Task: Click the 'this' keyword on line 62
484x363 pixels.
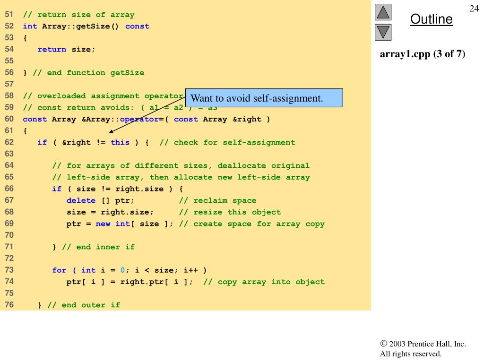Action: [120, 142]
